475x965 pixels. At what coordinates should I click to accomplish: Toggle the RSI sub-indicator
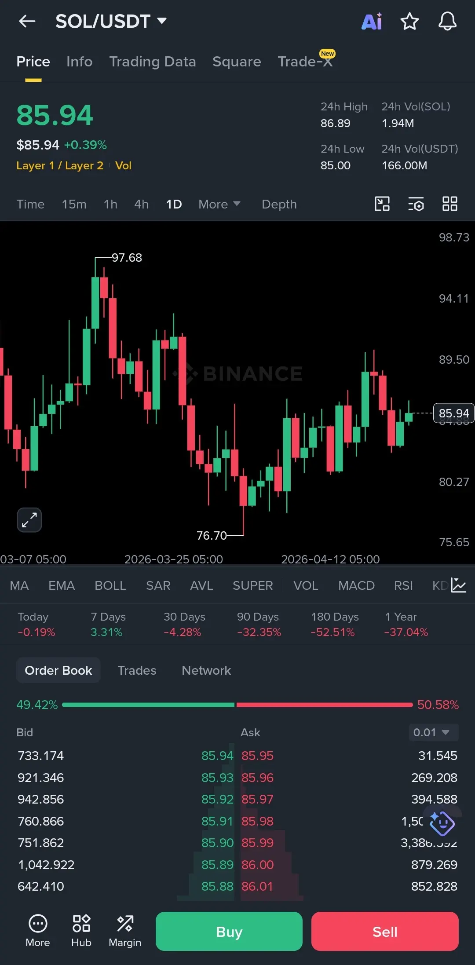click(x=403, y=585)
